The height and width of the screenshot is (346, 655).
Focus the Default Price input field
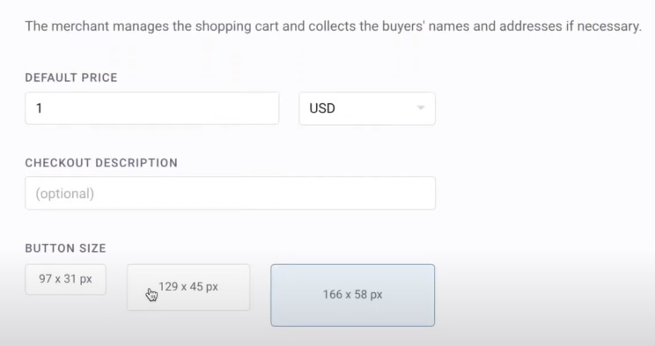pos(152,108)
